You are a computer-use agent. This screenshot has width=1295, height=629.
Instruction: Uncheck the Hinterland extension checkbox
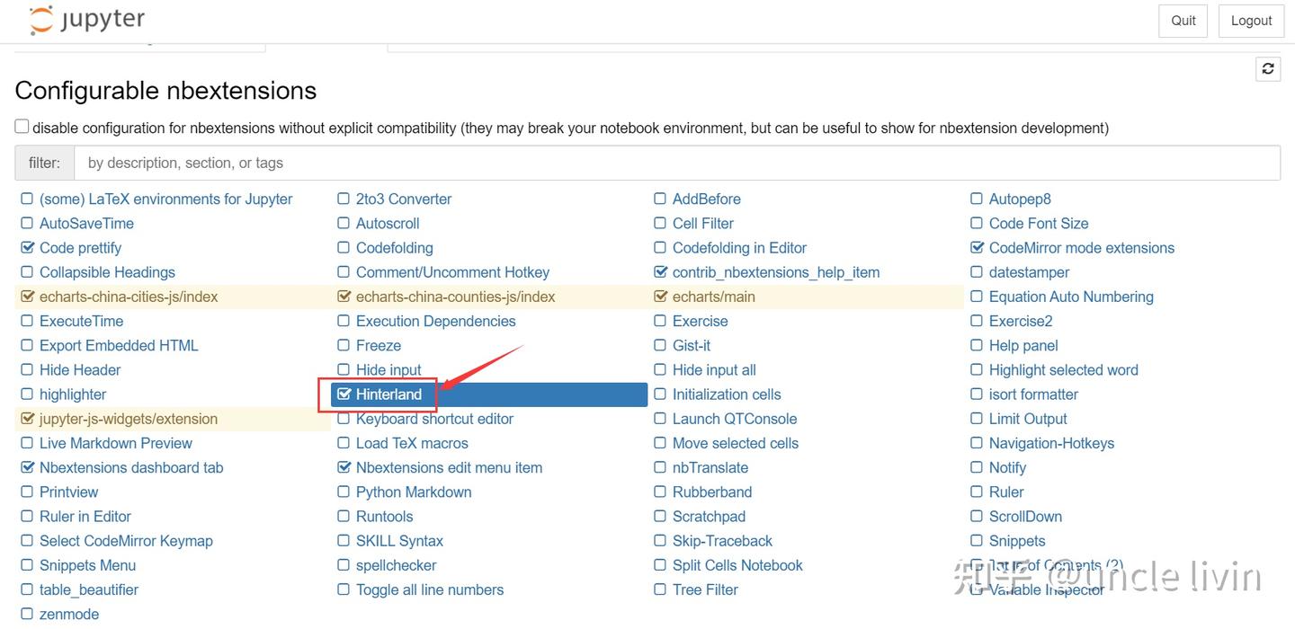344,394
